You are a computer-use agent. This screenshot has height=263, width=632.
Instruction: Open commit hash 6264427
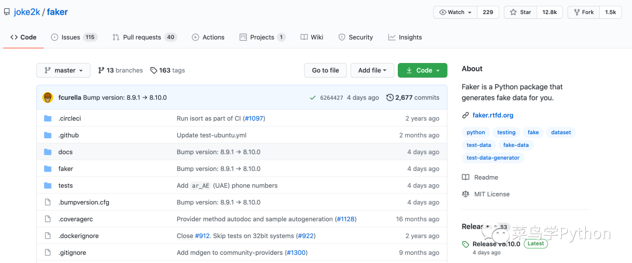tap(331, 97)
